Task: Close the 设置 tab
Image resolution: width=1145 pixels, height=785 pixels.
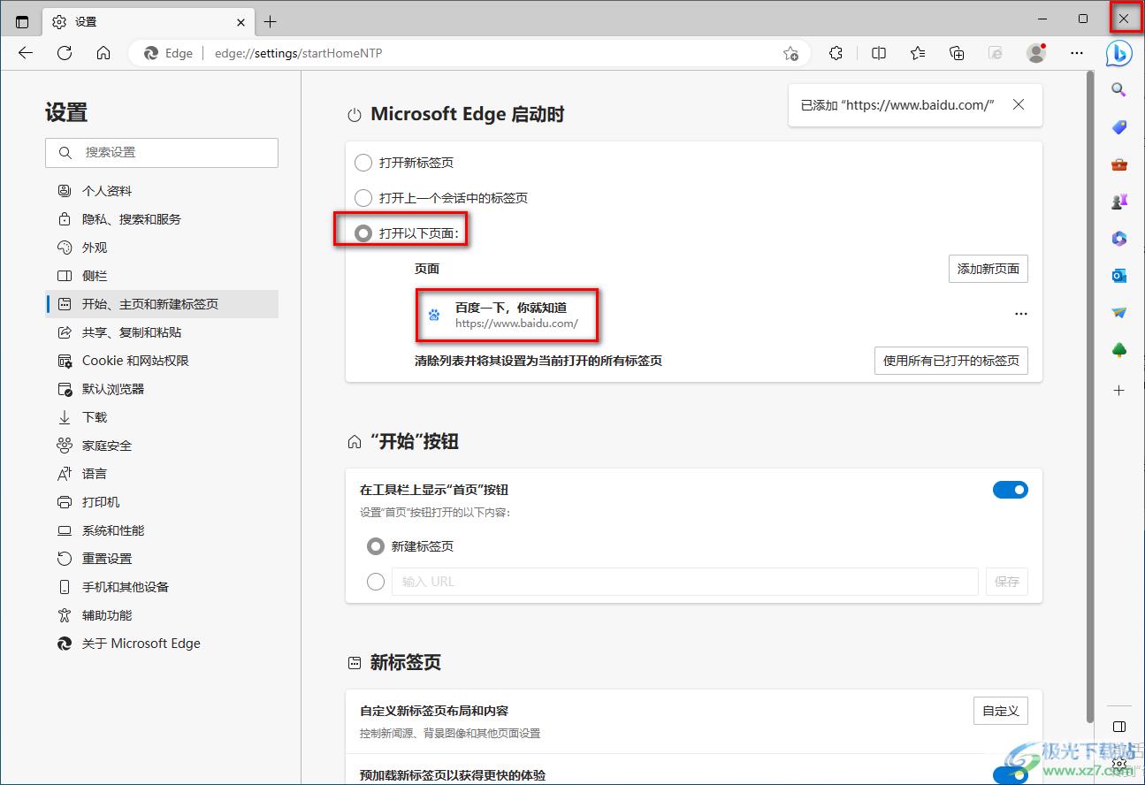Action: point(241,21)
